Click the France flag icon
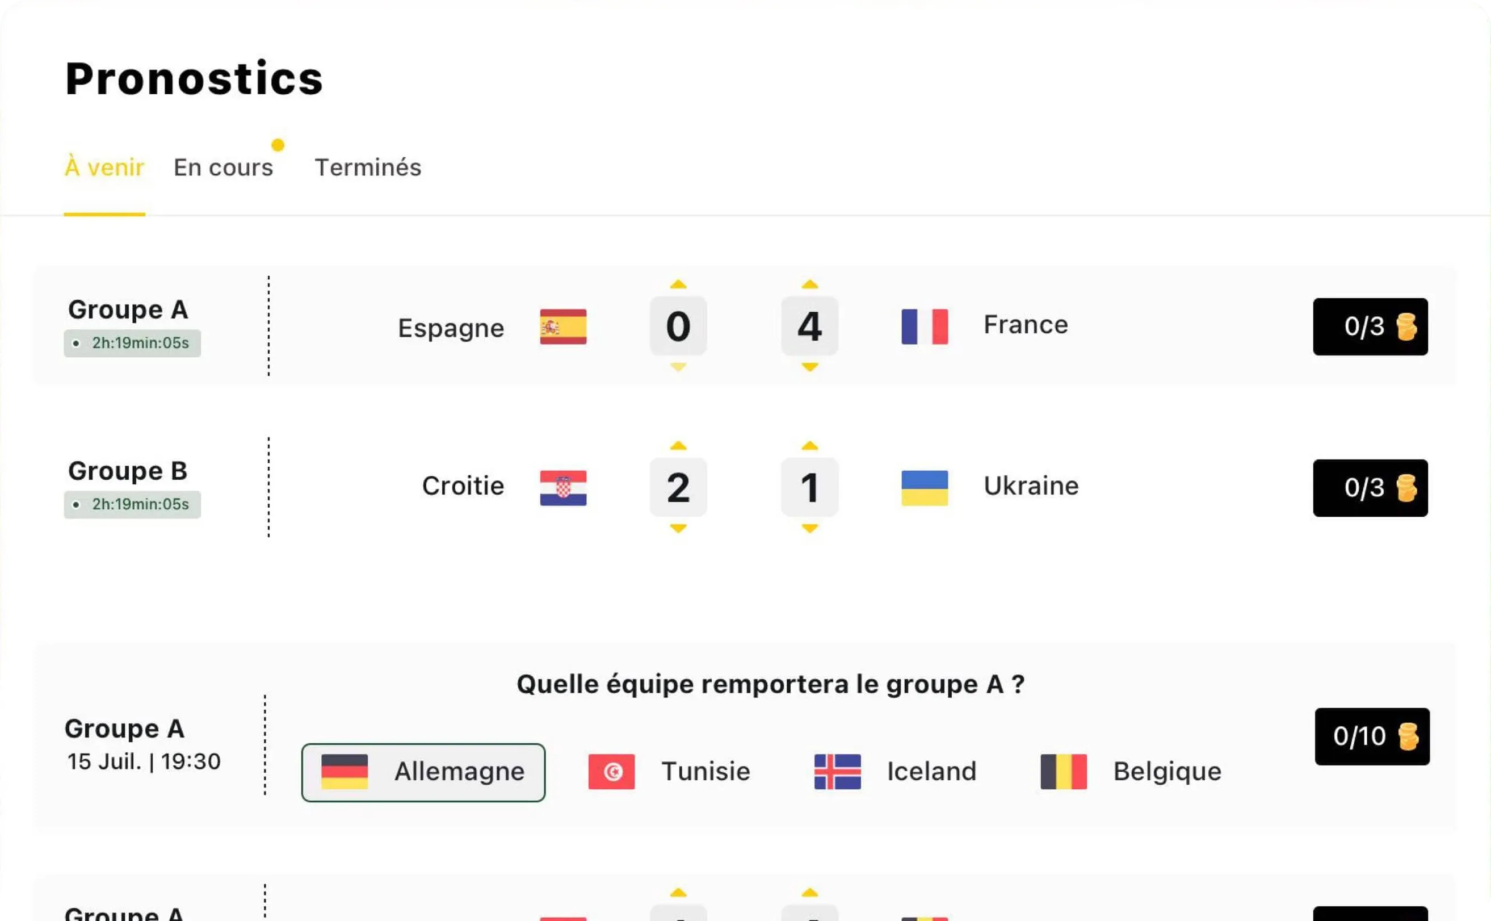 pyautogui.click(x=924, y=325)
